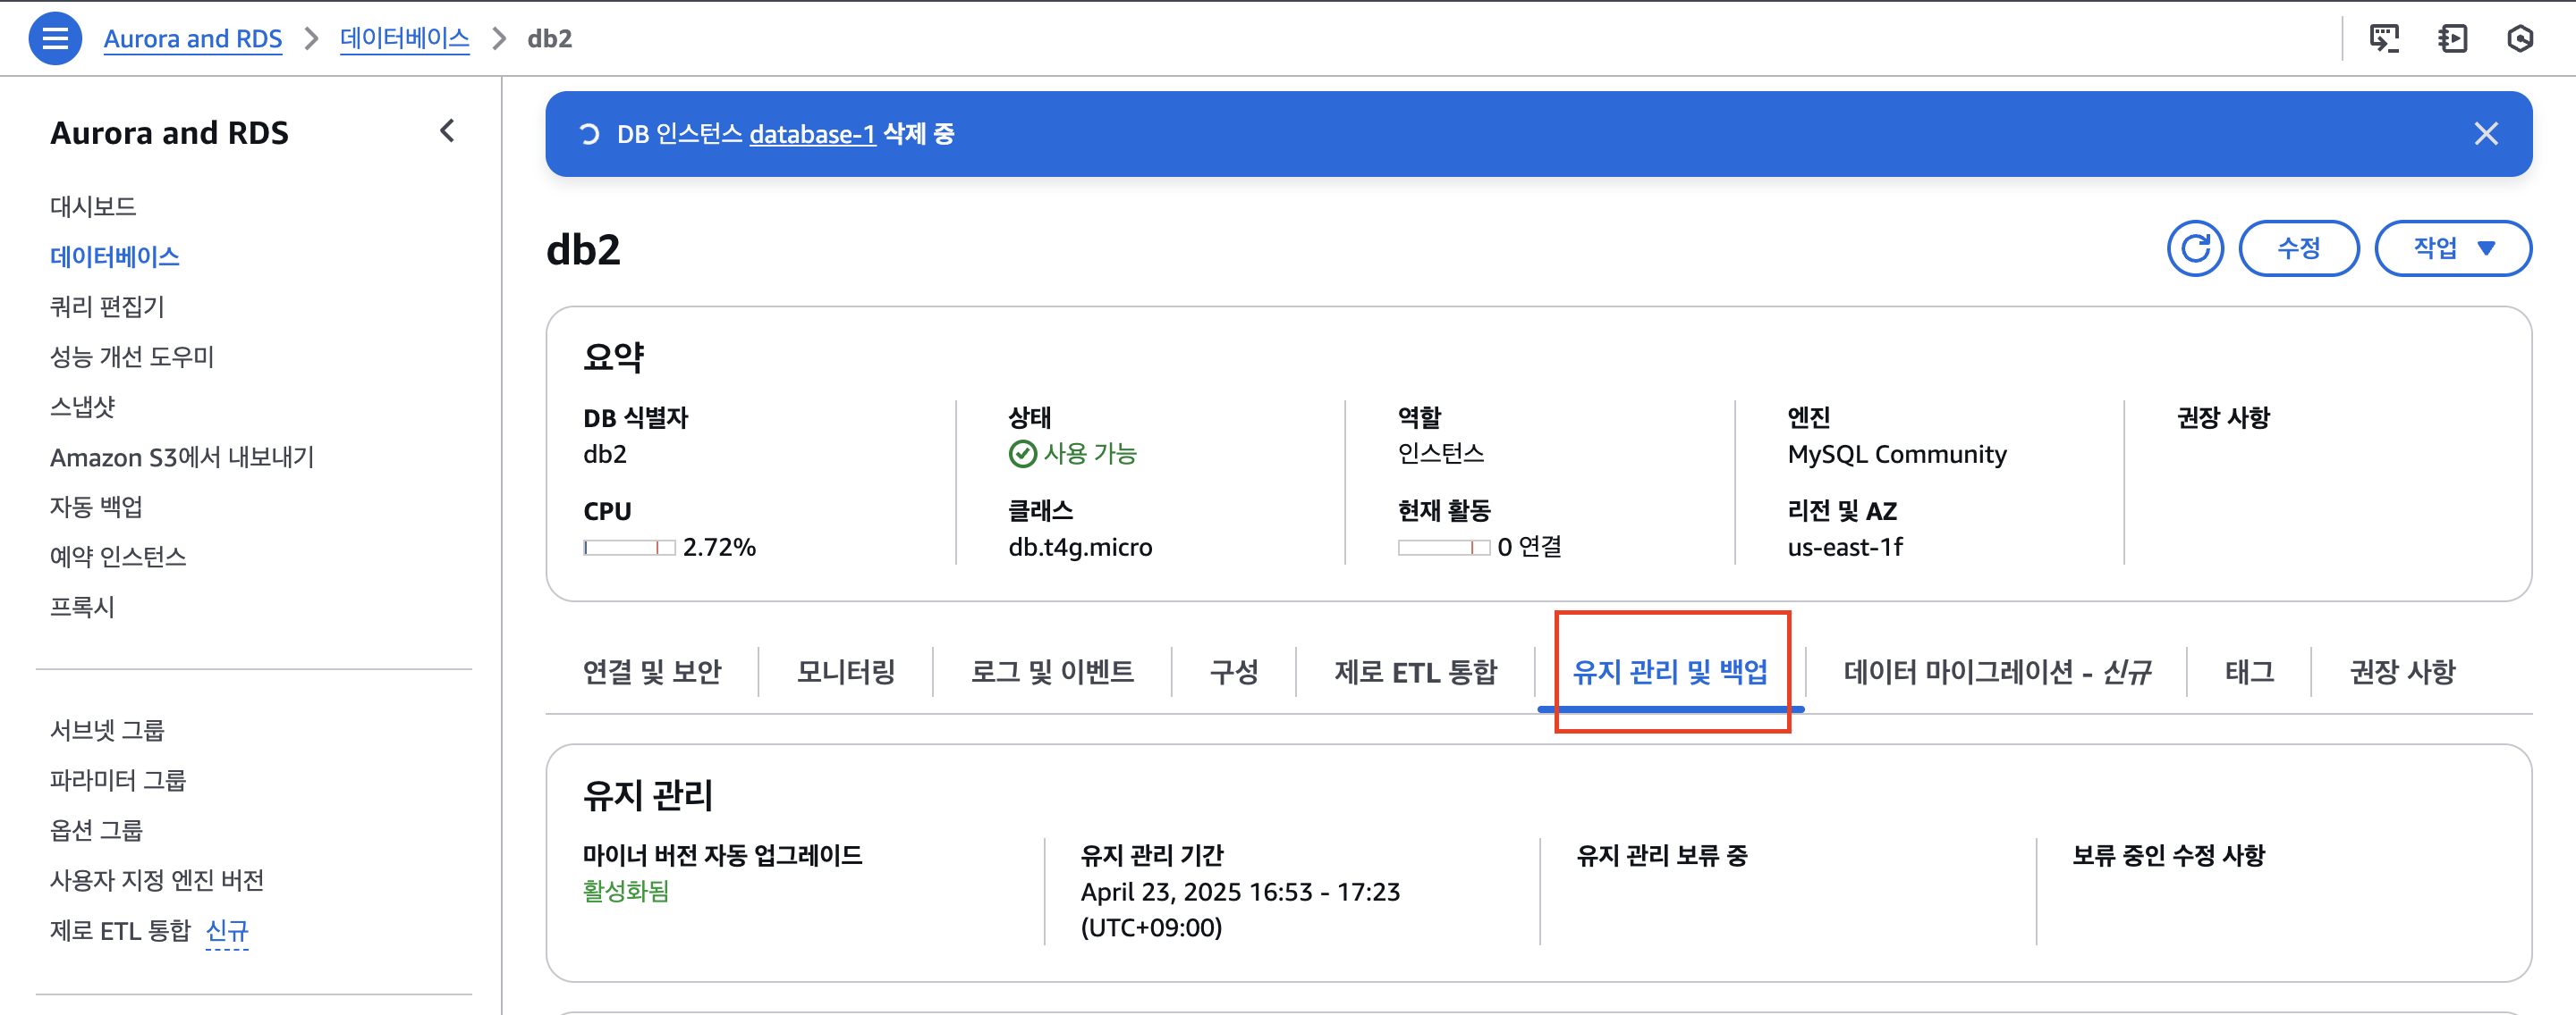This screenshot has height=1015, width=2576.
Task: Open the database-1 link in banner
Action: [812, 134]
